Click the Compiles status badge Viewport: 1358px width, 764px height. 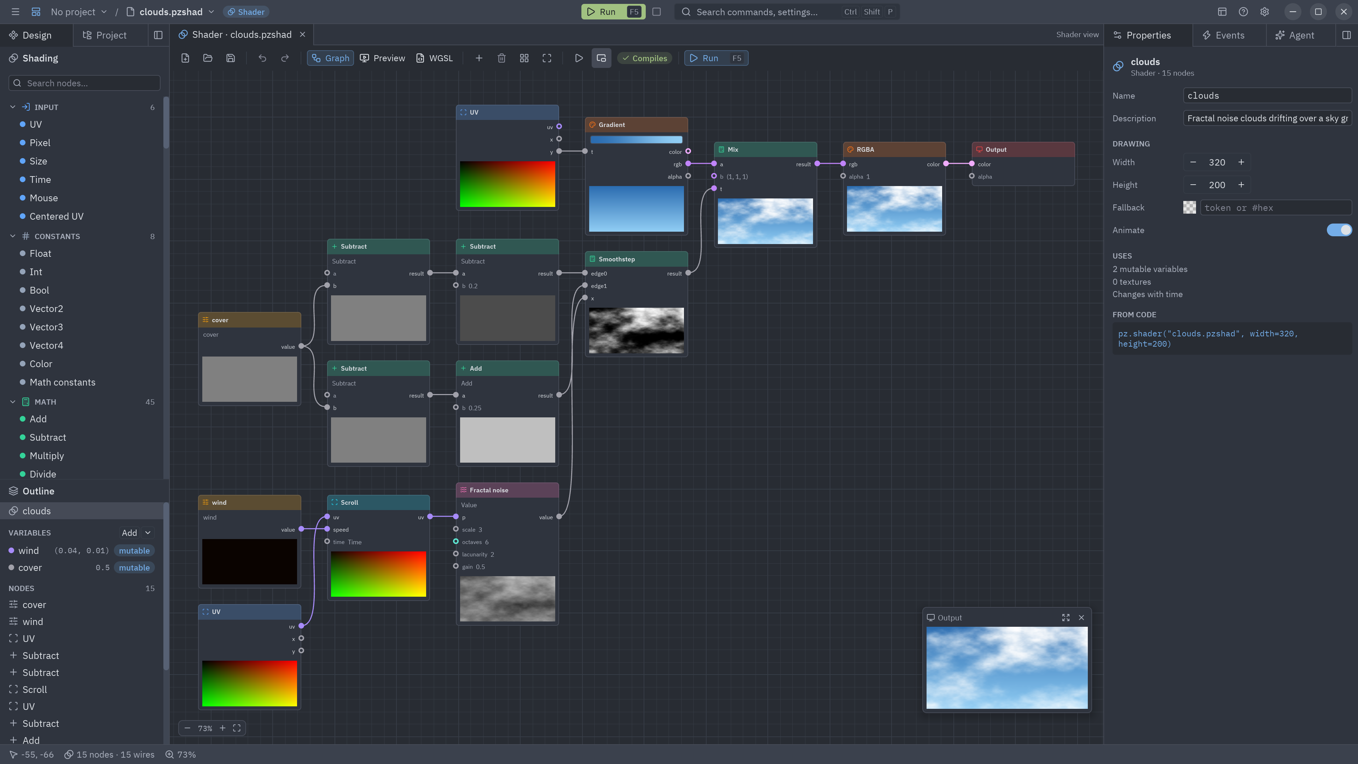click(644, 58)
